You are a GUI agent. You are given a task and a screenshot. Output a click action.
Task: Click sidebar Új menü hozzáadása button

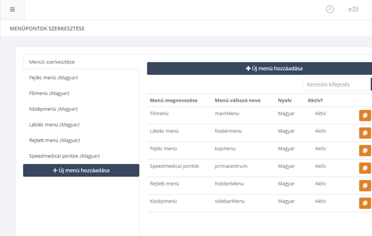pyautogui.click(x=81, y=170)
